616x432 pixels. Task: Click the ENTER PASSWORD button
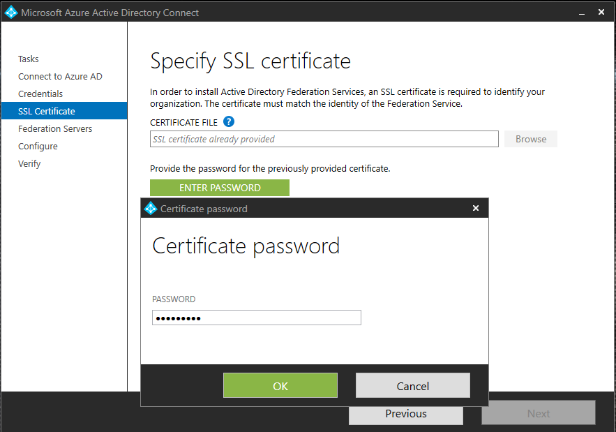click(x=220, y=188)
